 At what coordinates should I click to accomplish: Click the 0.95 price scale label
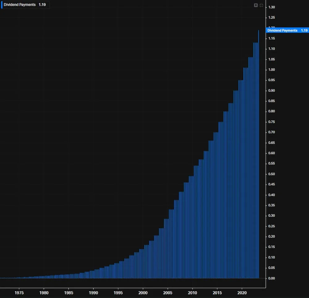(x=272, y=80)
